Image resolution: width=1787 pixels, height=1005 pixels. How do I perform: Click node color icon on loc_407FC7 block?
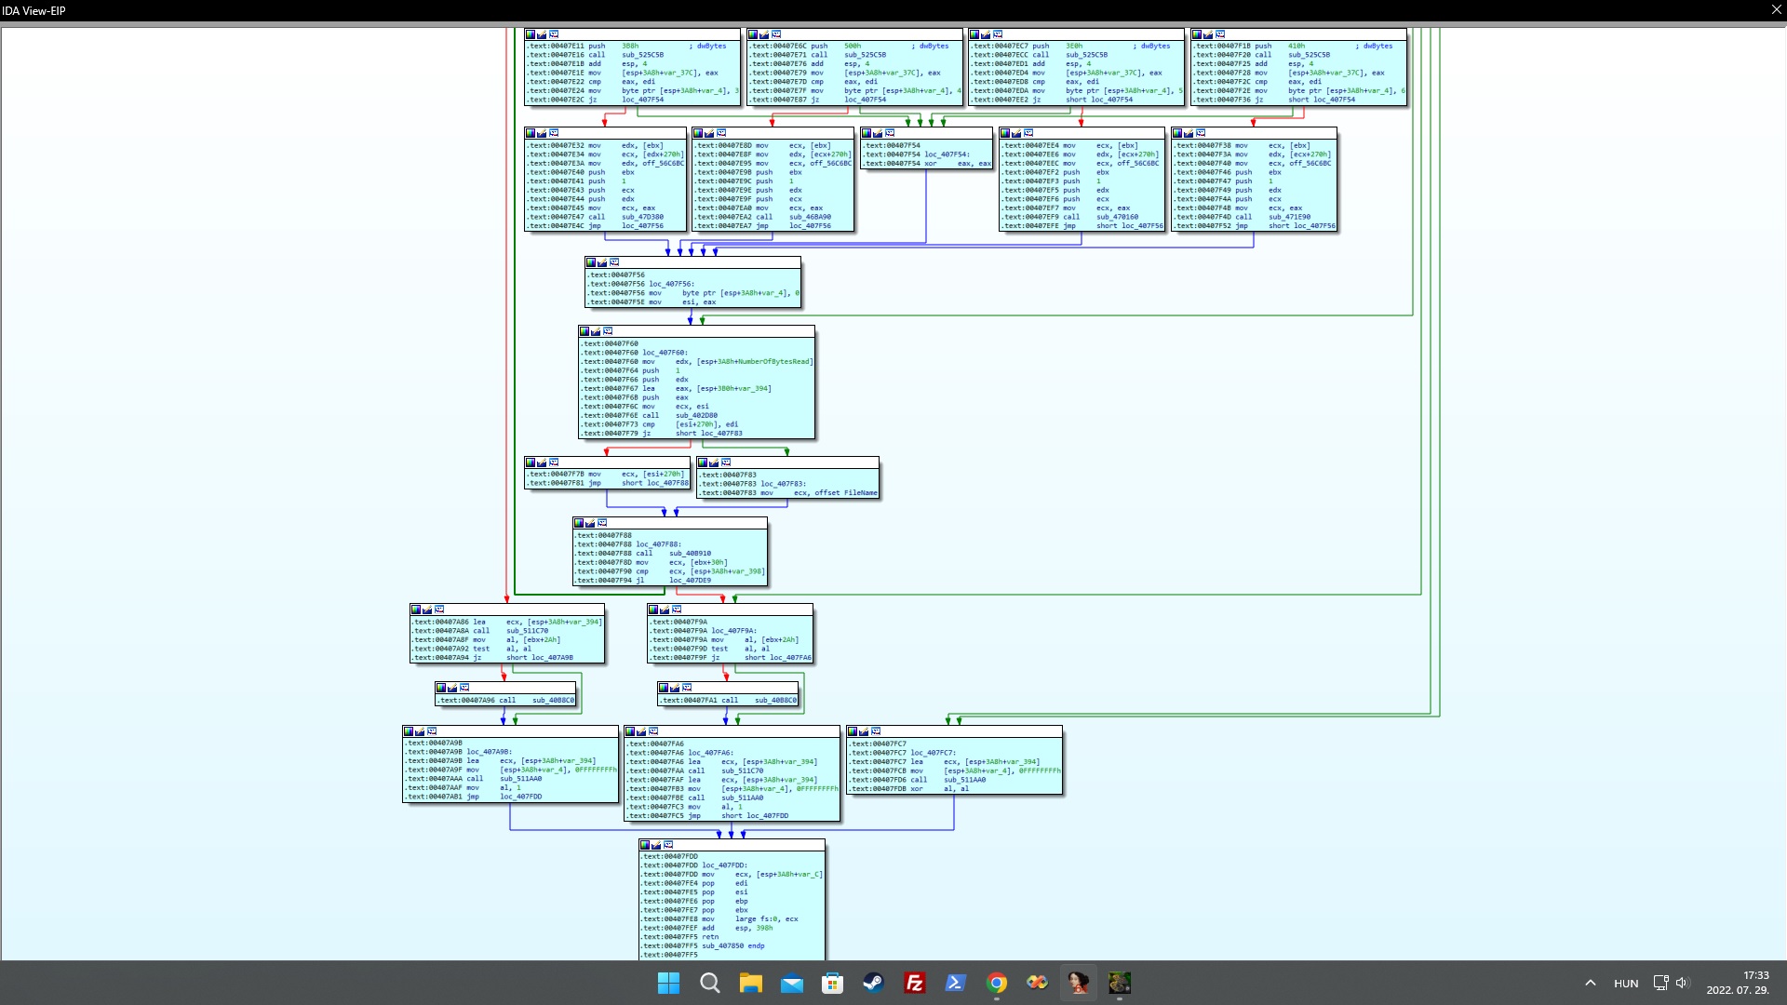(852, 731)
